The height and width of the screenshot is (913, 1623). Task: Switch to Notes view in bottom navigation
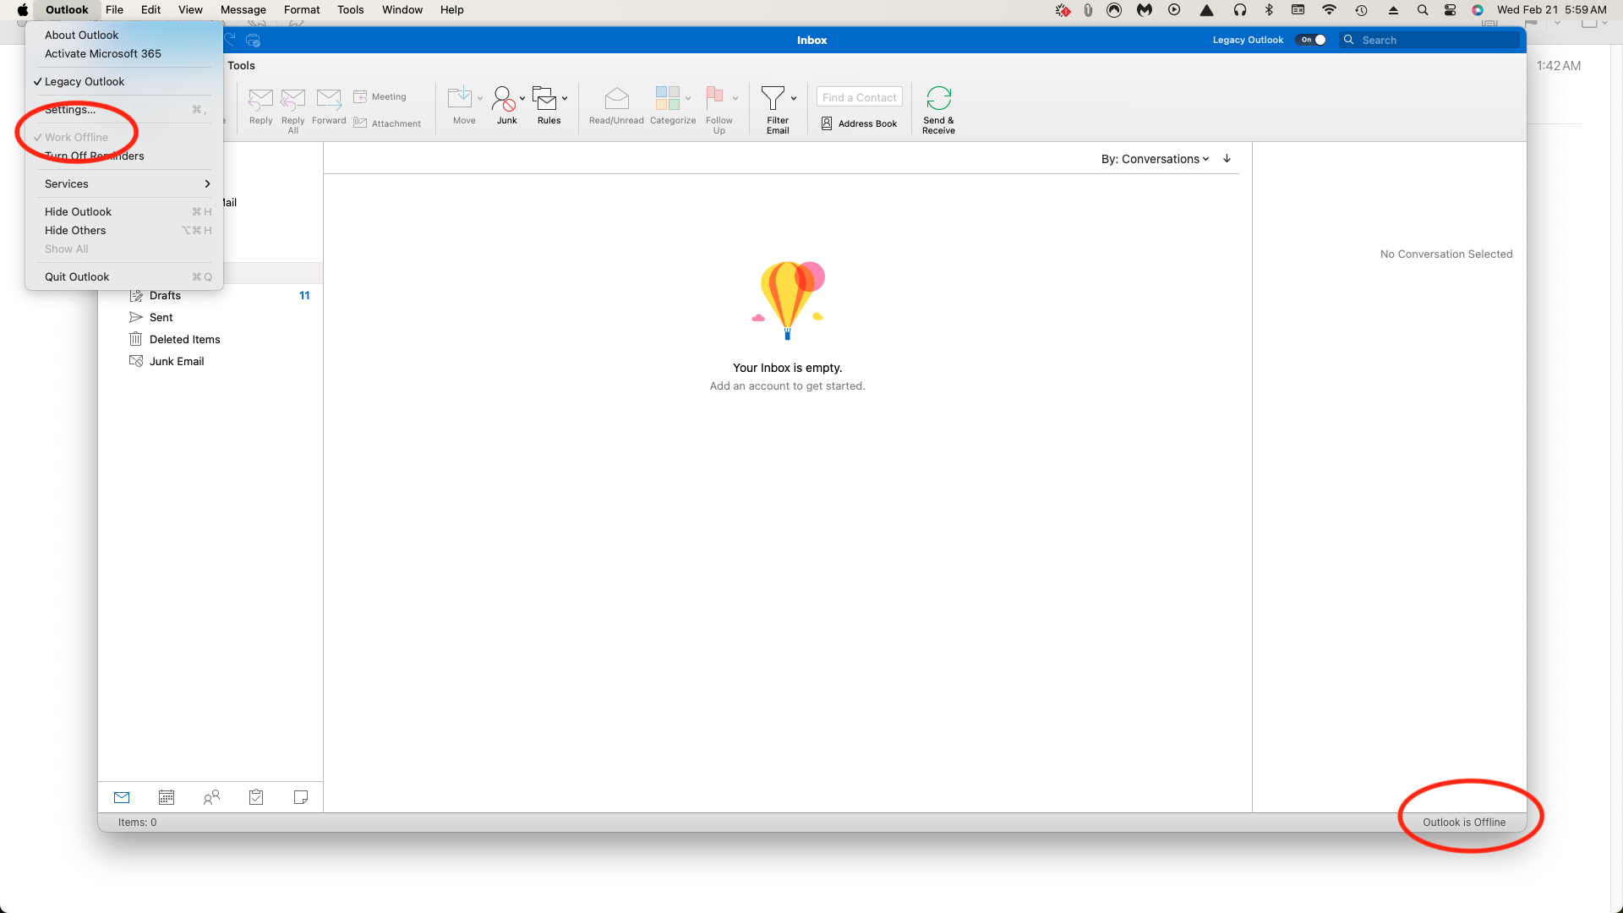(x=301, y=797)
